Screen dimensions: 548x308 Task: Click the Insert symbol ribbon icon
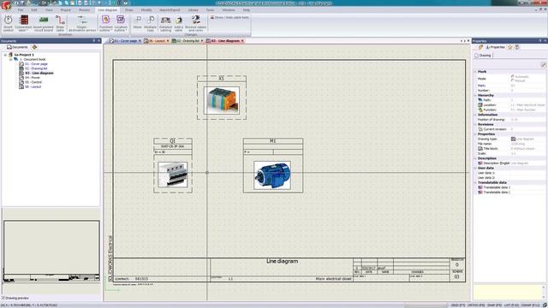pos(8,23)
